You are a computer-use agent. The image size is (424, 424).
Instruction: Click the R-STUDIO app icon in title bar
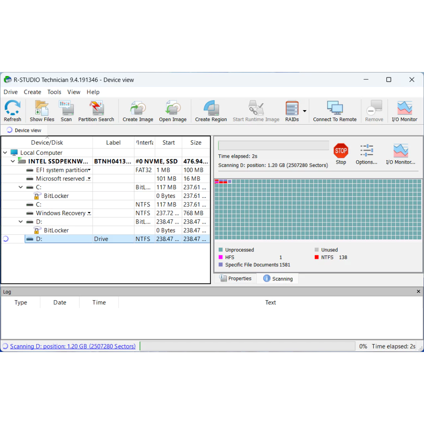[x=7, y=79]
